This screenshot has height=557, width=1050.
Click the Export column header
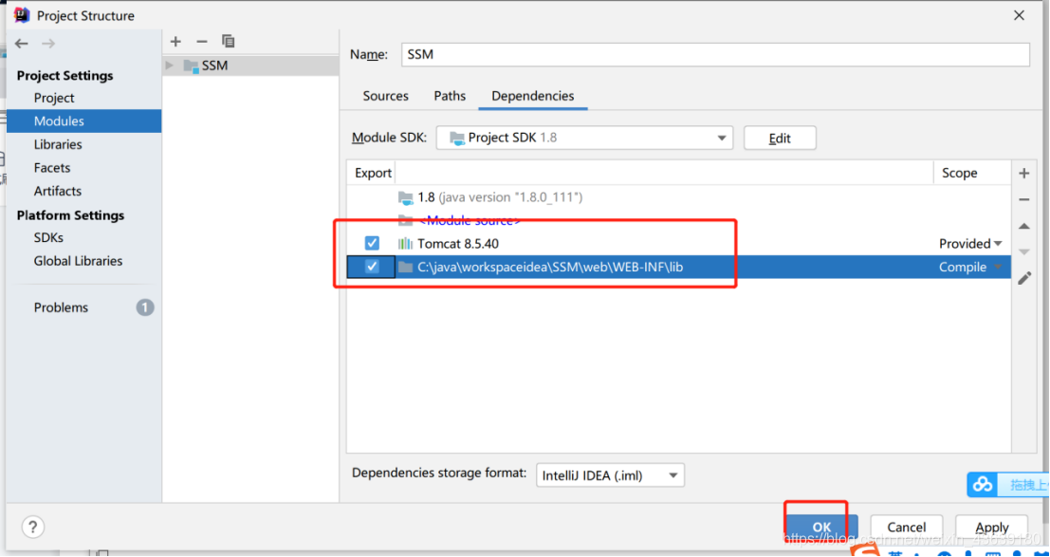(x=373, y=173)
